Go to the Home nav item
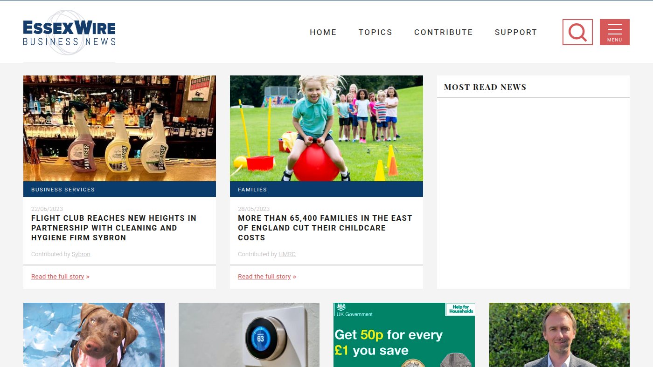653x367 pixels. click(x=323, y=32)
